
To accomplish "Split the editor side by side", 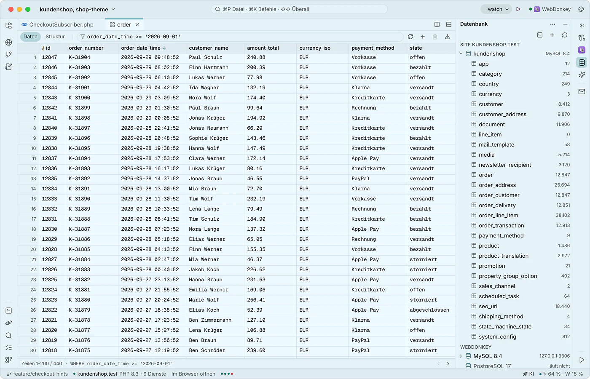I will coord(437,24).
